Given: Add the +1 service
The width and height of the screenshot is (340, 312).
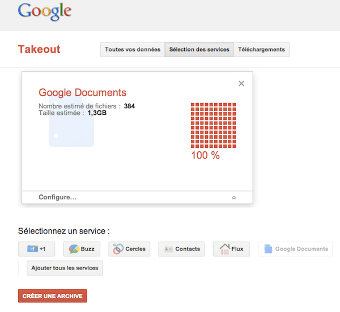Looking at the screenshot, I should [36, 249].
